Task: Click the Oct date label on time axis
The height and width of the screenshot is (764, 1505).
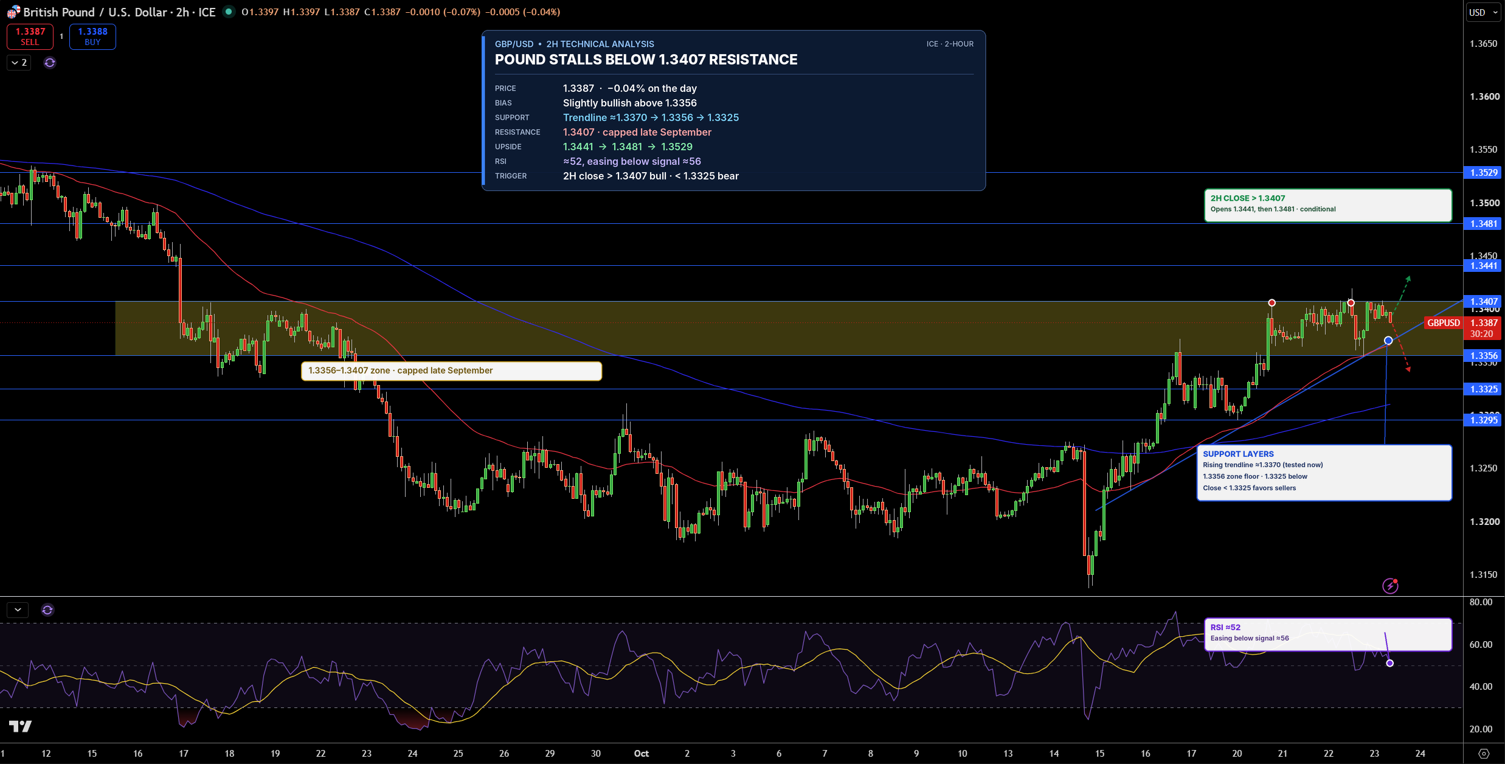Action: click(x=642, y=753)
